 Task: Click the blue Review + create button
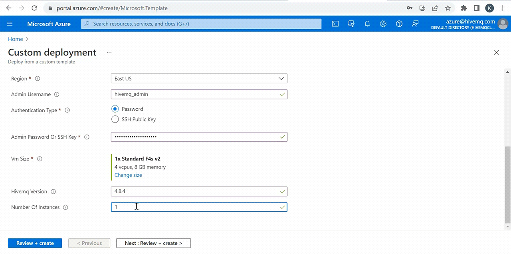(35, 243)
